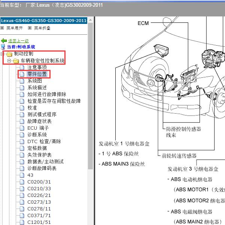This screenshot has height=225, width=225.
Task: Open the 系统描述 page
Action: point(37,87)
